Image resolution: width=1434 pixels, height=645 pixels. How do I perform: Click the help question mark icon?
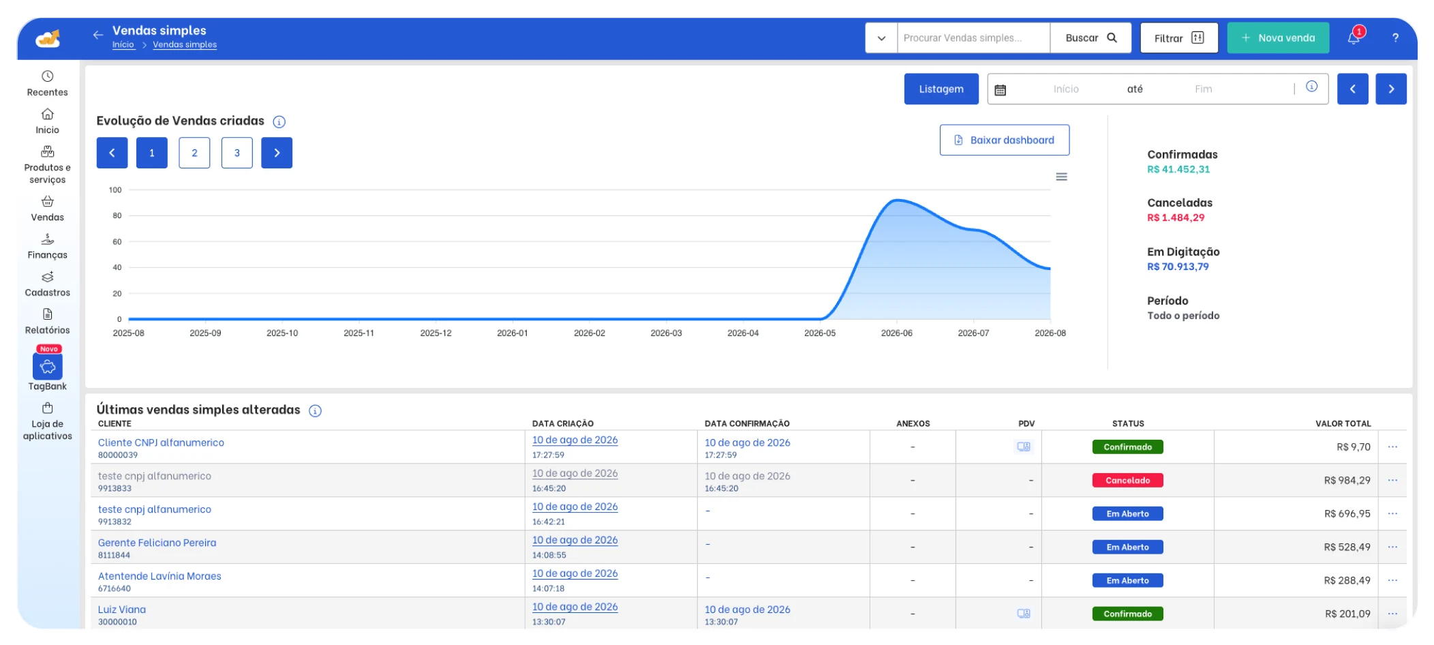point(1395,38)
